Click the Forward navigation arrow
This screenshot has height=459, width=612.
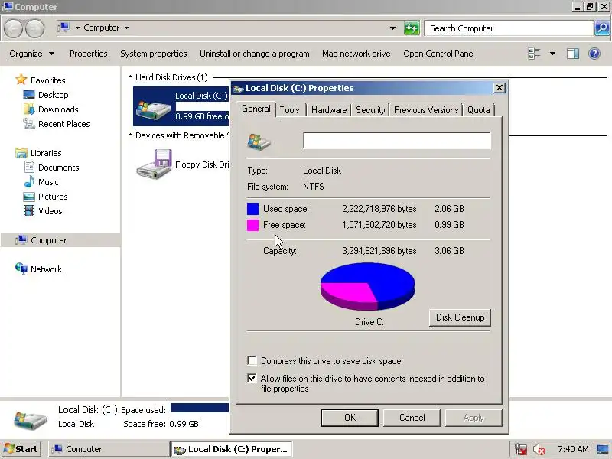click(35, 28)
